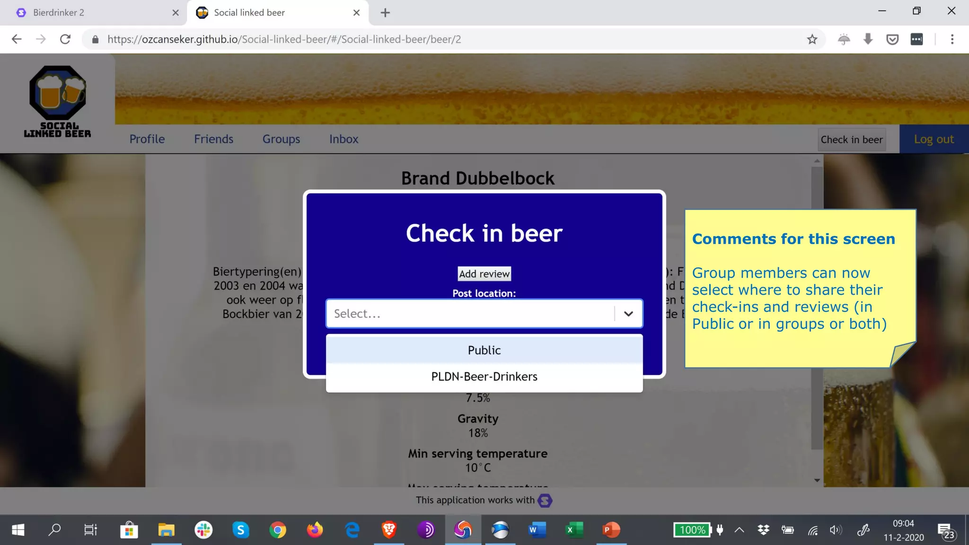This screenshot has width=969, height=545.
Task: Click the umbrella extension icon
Action: 844,39
